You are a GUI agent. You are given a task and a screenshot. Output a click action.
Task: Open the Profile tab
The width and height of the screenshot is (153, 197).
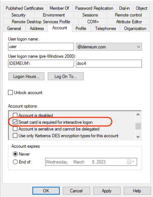[x=81, y=28]
